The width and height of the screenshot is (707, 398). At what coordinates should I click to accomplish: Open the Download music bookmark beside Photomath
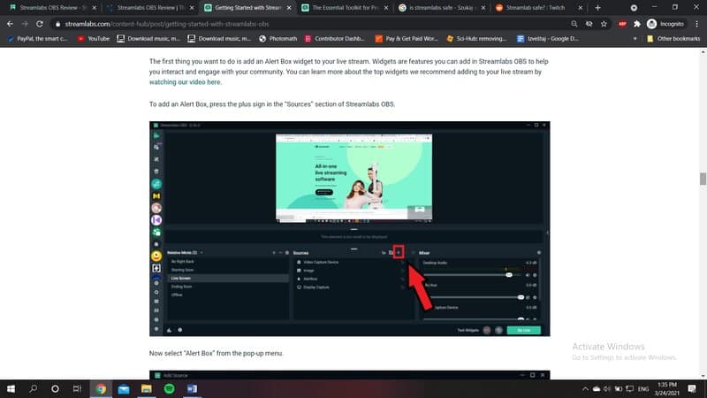219,39
